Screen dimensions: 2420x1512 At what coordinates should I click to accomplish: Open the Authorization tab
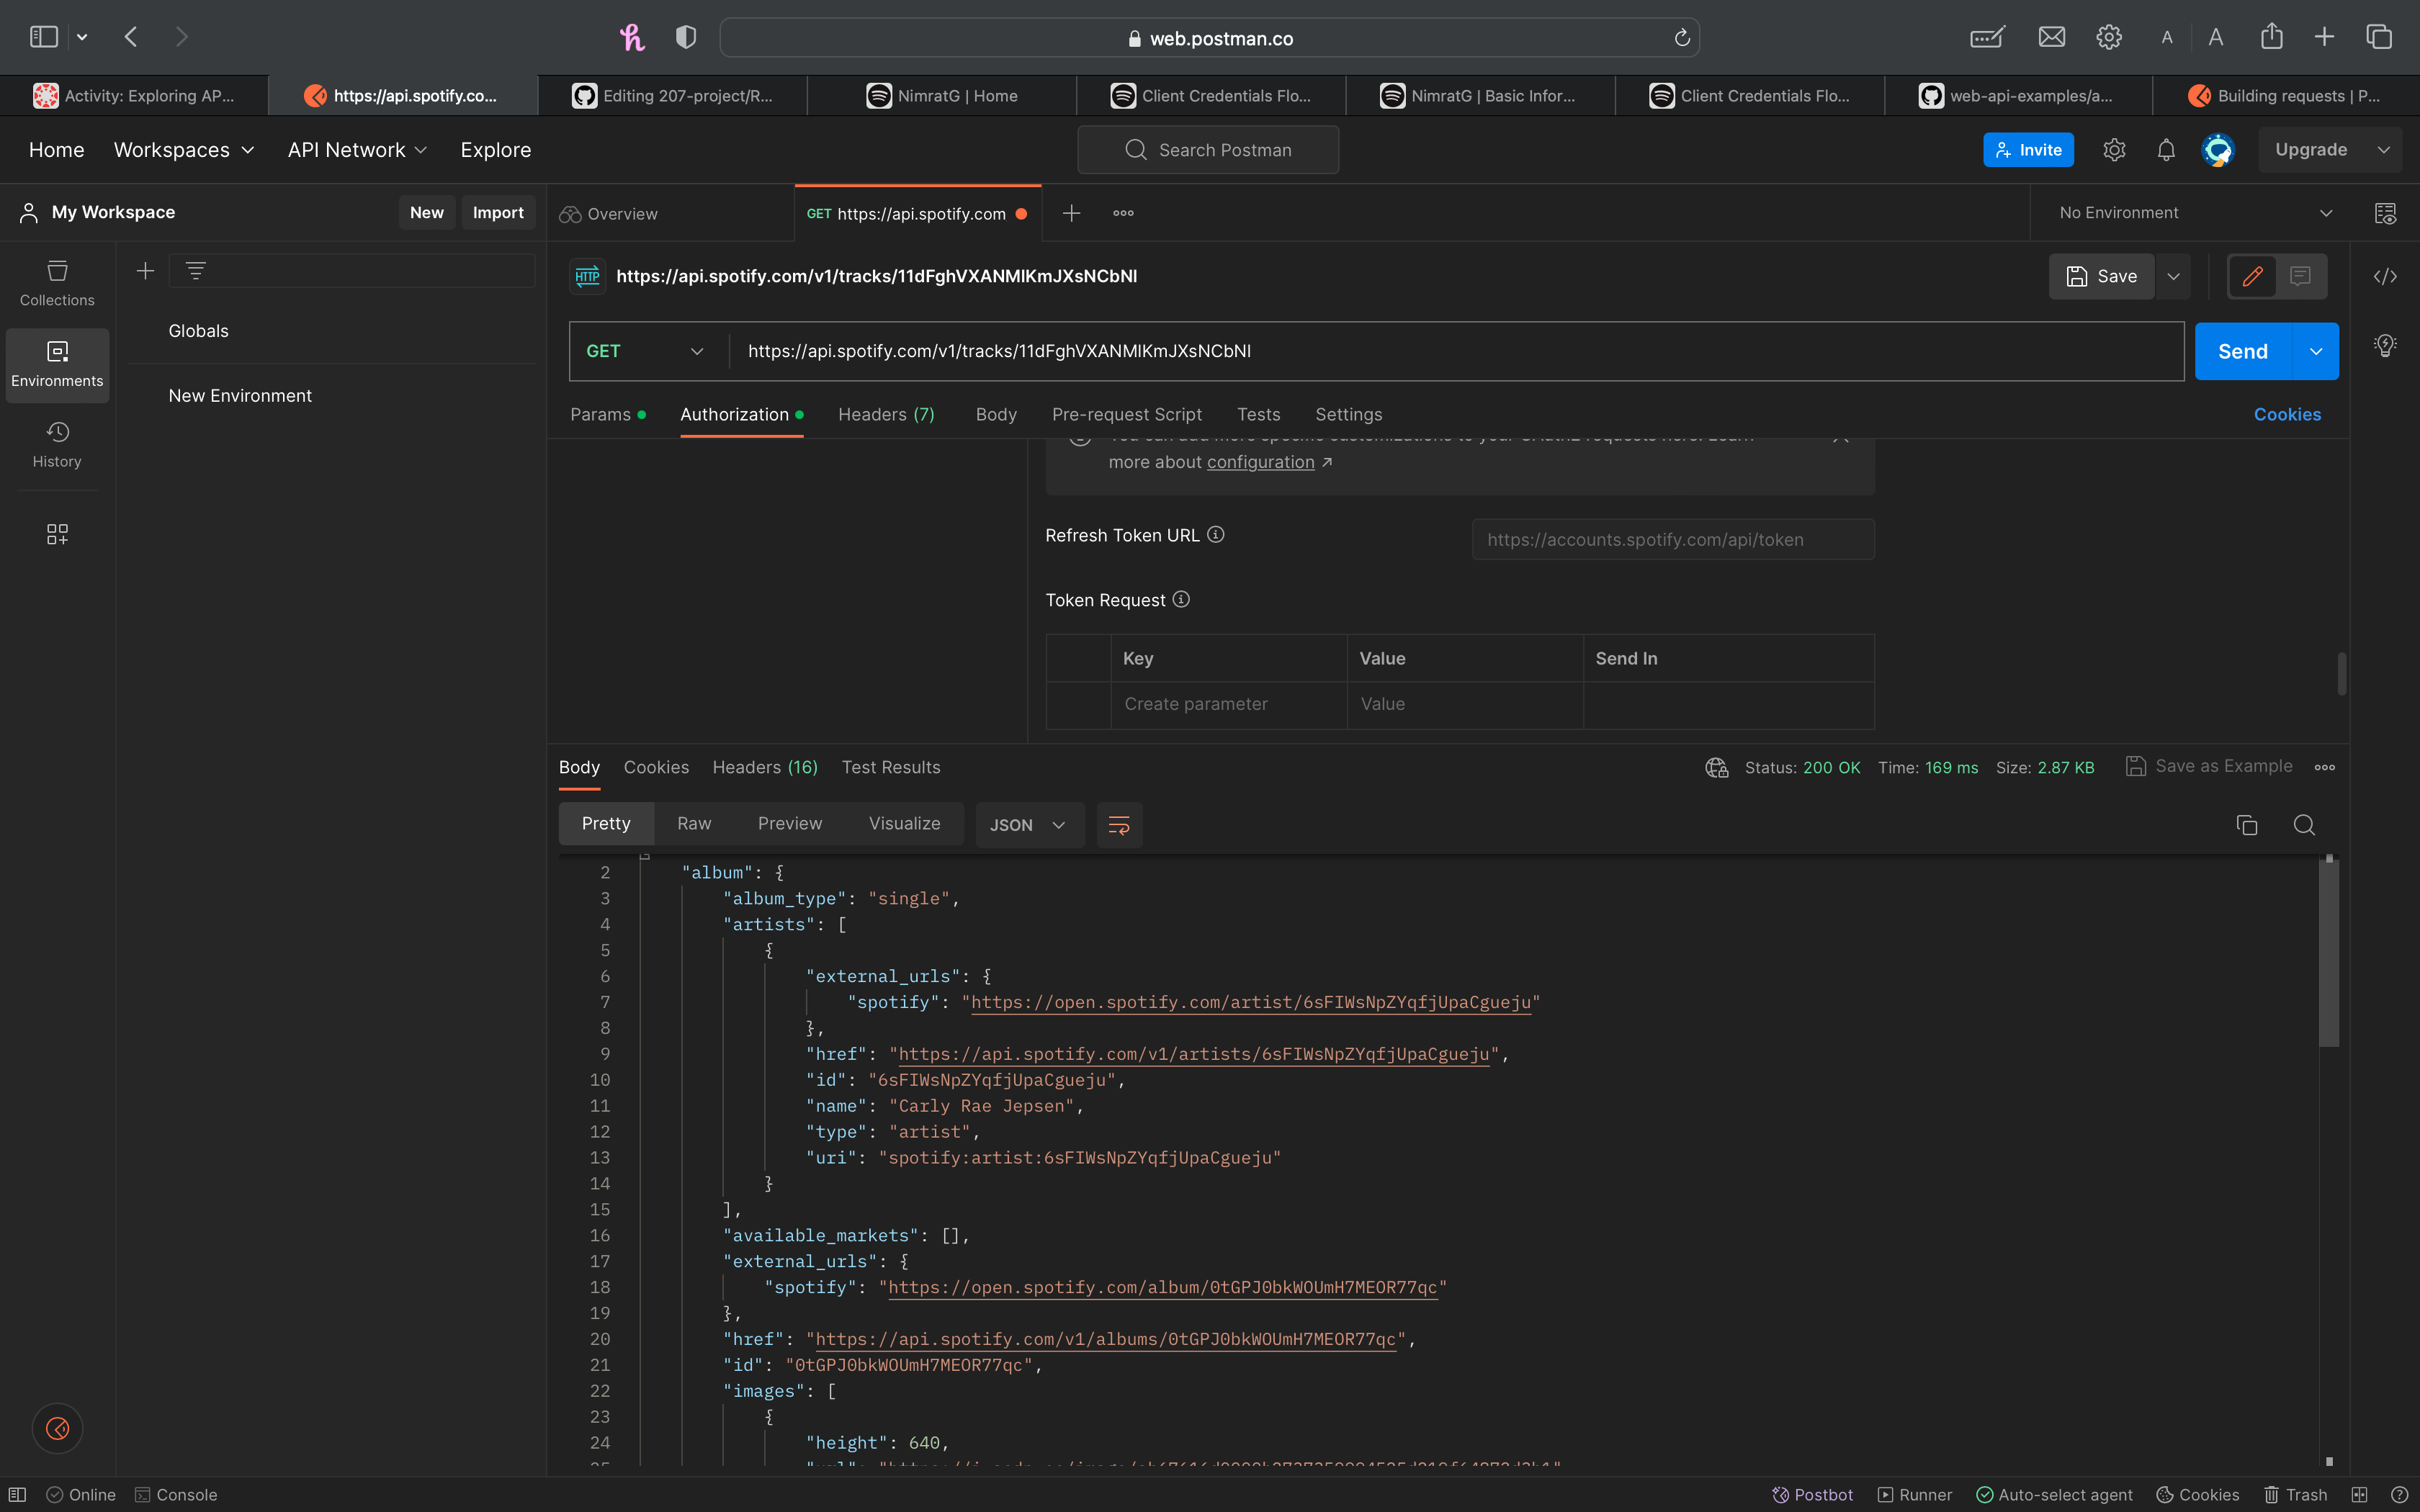[x=735, y=414]
